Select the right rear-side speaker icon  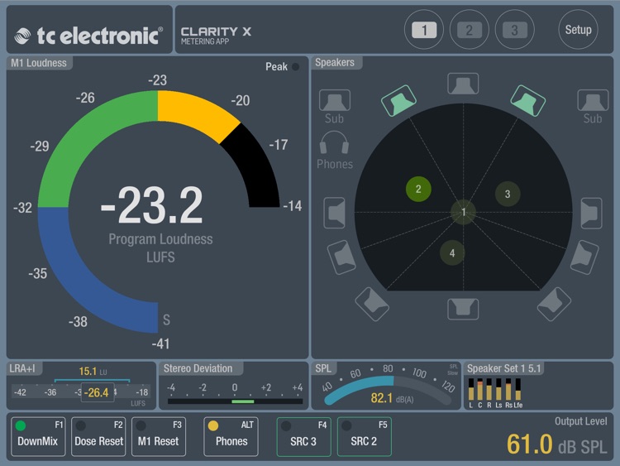click(584, 257)
